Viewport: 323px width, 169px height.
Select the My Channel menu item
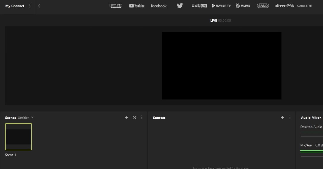pos(14,6)
